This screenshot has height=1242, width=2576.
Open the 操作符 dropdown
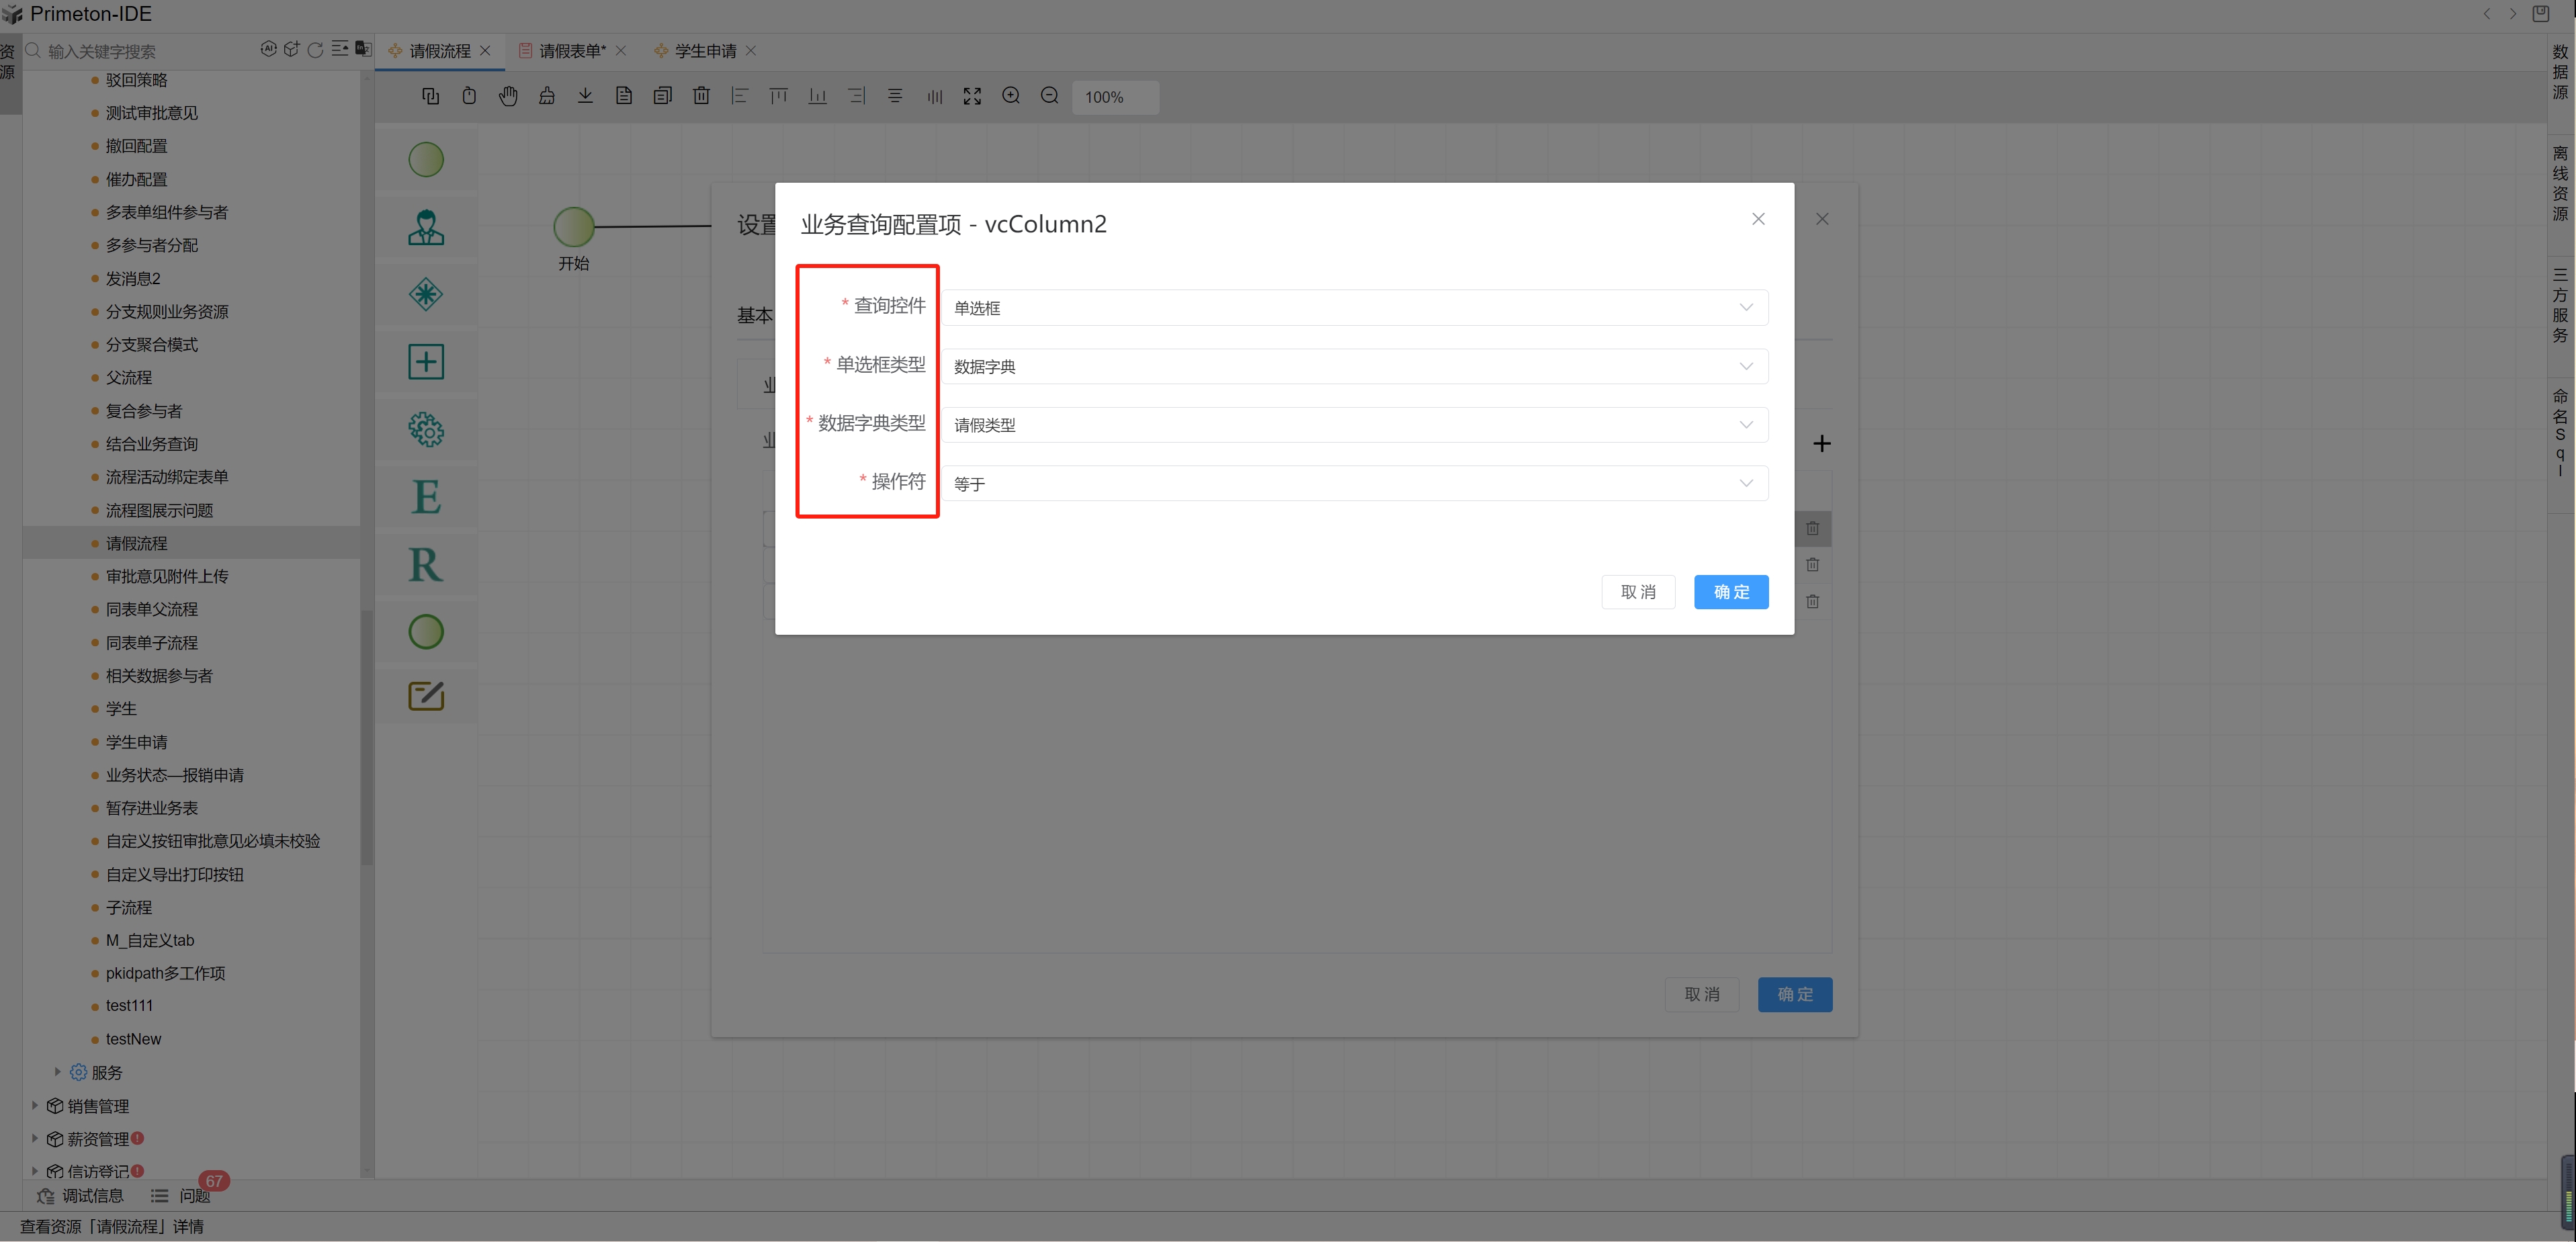point(1354,484)
